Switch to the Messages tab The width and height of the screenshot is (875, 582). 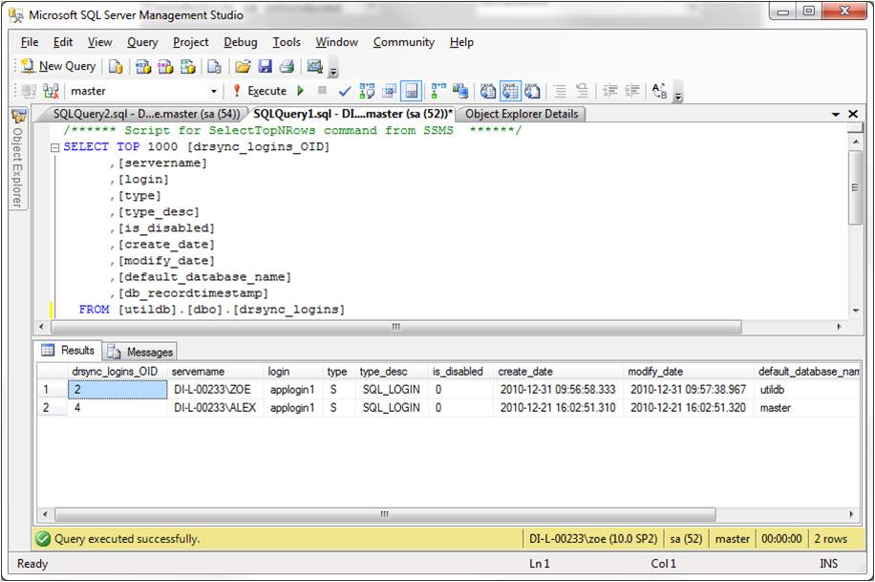coord(140,351)
